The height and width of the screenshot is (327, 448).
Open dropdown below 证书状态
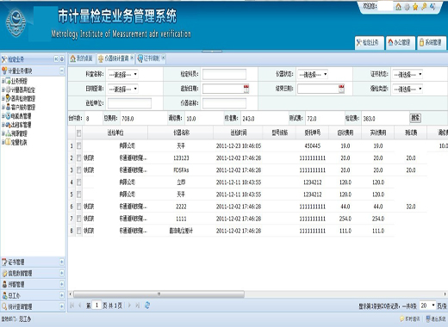pos(408,89)
